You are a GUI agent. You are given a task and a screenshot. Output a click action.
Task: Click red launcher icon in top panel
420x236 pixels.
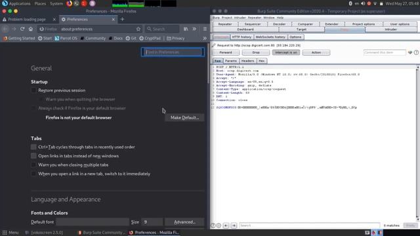pos(84,3)
